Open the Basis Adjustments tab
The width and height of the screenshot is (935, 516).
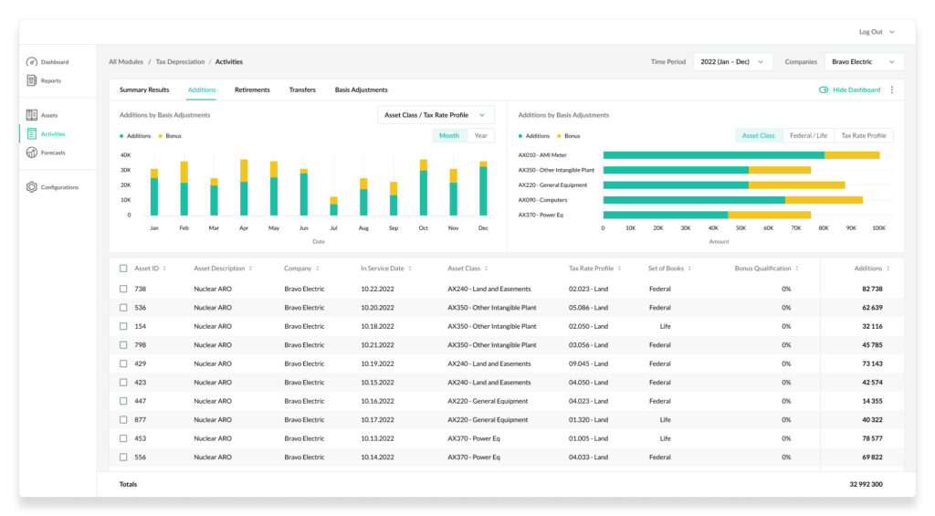[x=362, y=90]
